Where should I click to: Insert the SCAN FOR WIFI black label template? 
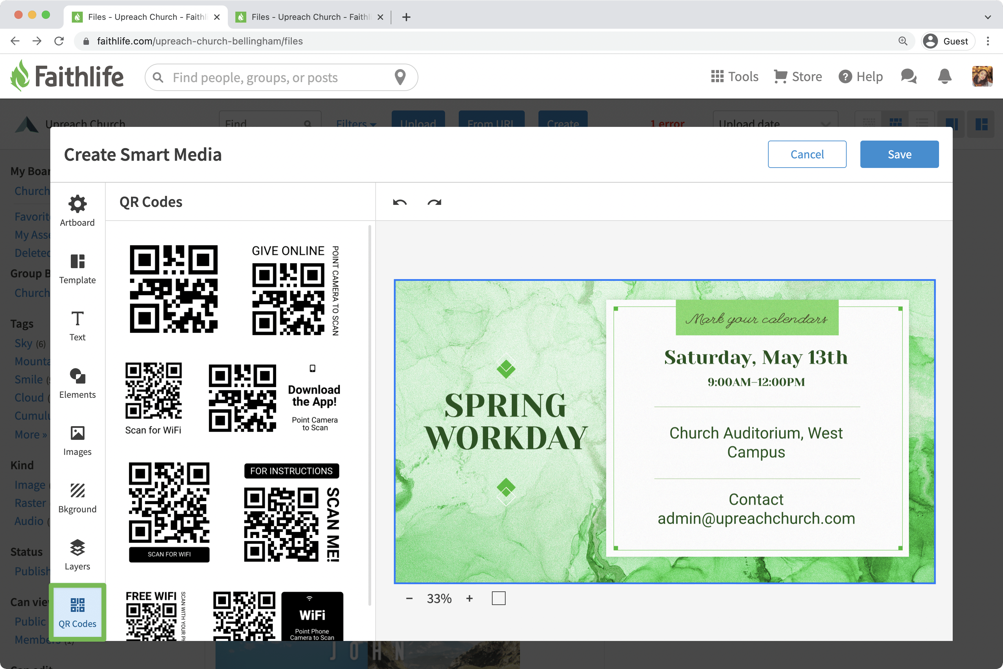tap(169, 512)
